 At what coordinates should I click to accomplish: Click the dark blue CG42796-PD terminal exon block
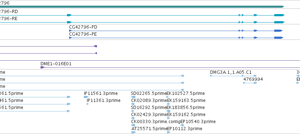(278, 31)
